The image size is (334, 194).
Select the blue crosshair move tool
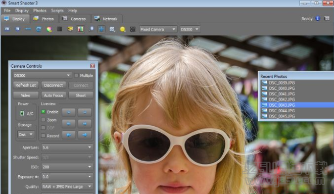point(102,29)
